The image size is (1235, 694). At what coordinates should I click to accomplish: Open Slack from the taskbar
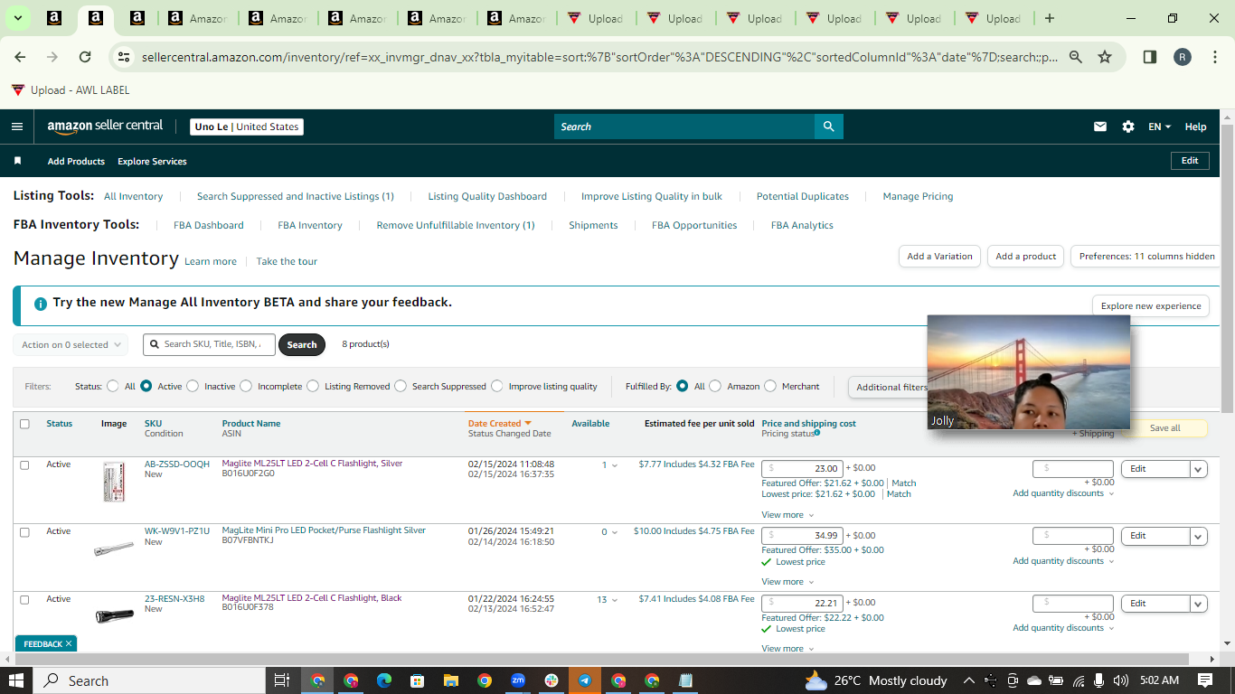click(x=551, y=680)
